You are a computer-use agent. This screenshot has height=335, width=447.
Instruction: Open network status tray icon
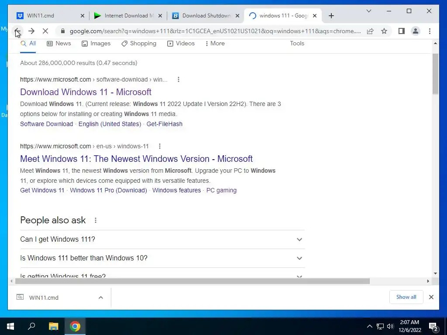coord(380,326)
